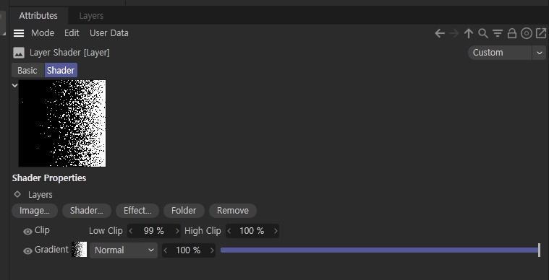The height and width of the screenshot is (280, 549).
Task: Toggle the lock element padlock icon
Action: coord(512,33)
